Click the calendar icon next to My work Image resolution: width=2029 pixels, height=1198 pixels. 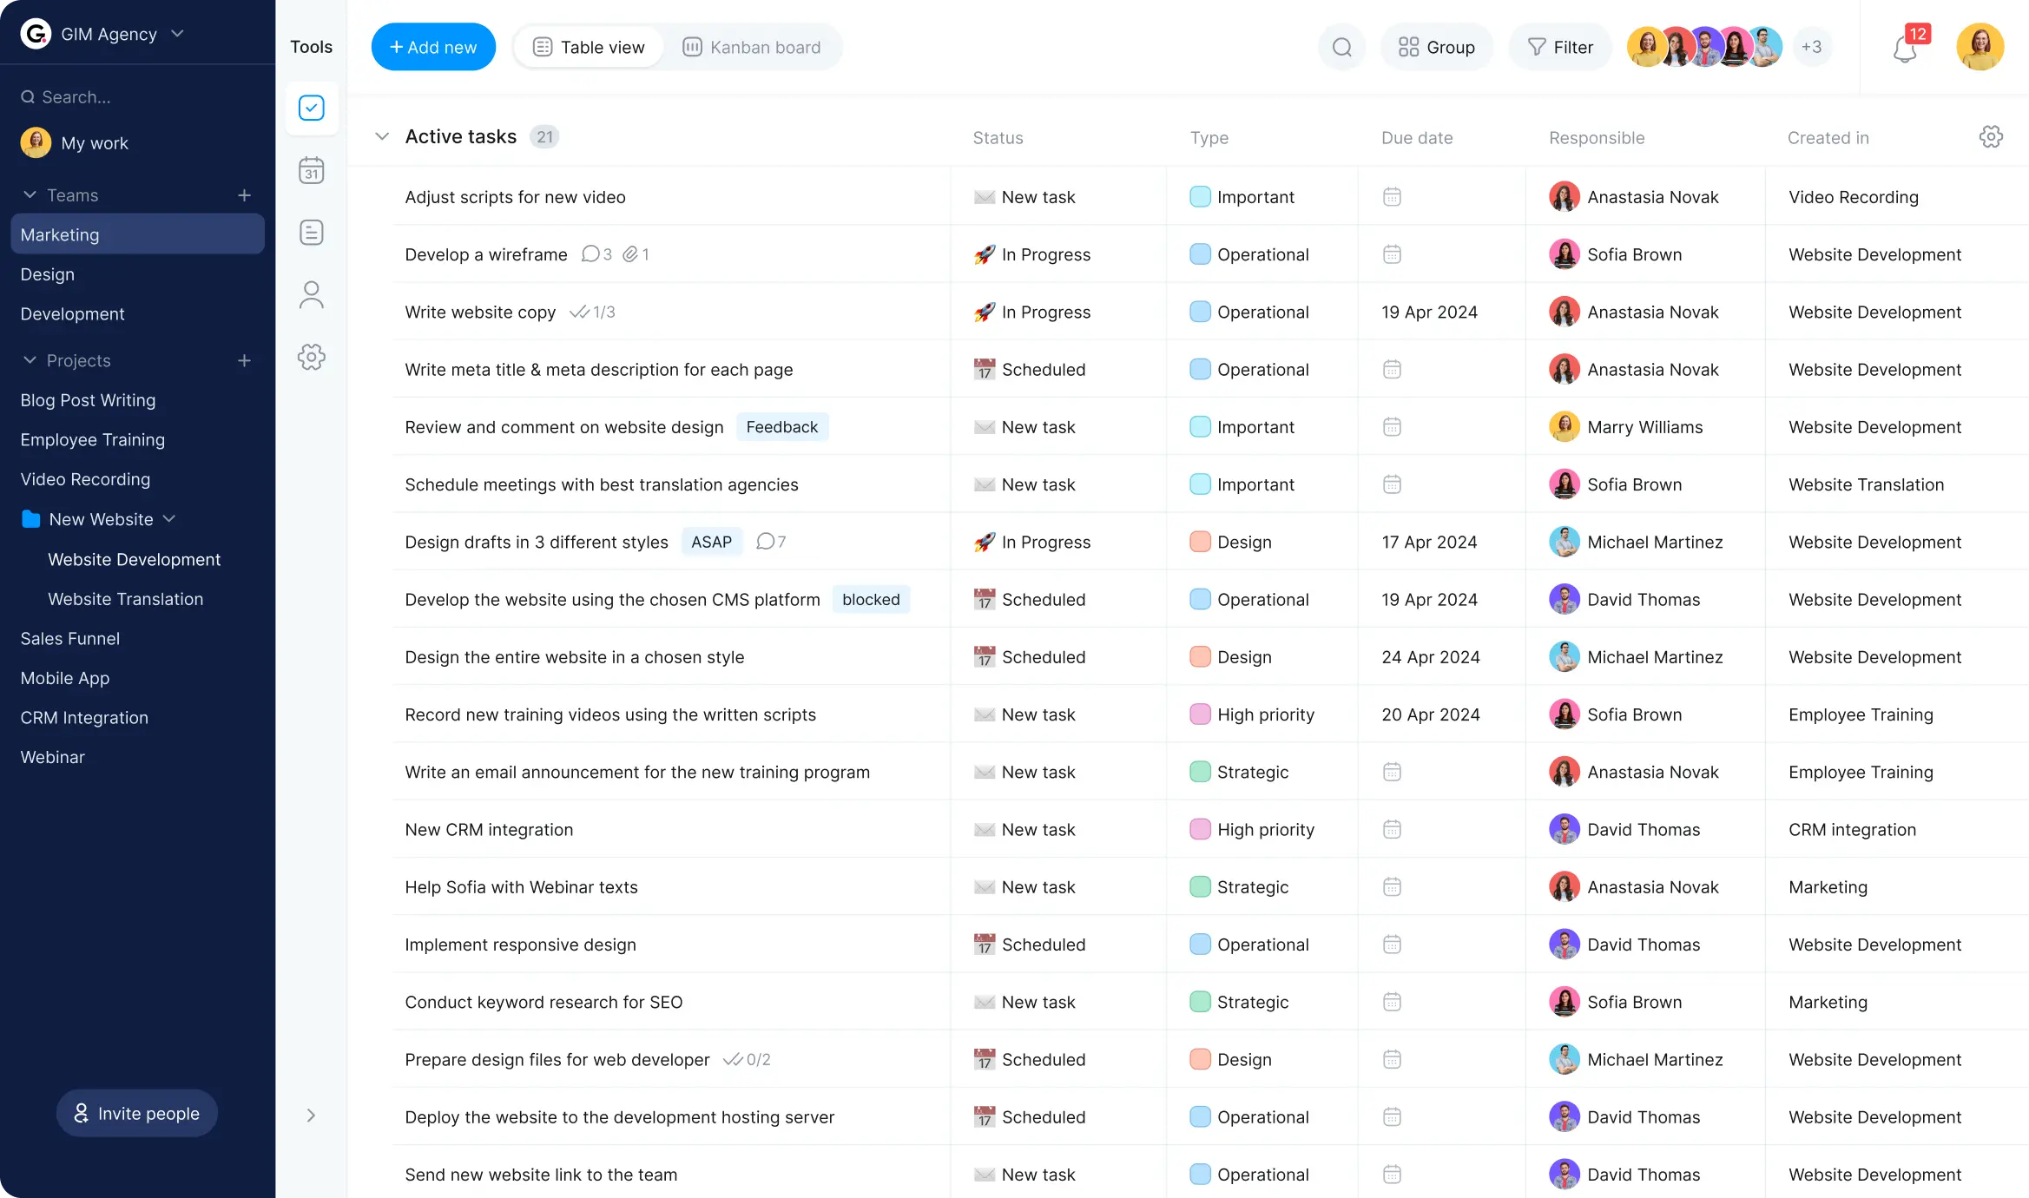coord(311,170)
